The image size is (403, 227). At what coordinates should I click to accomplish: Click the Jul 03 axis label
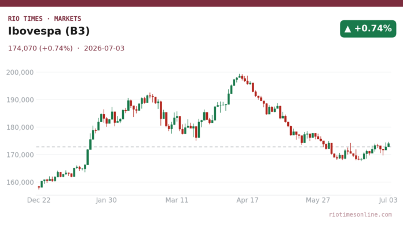click(x=388, y=200)
